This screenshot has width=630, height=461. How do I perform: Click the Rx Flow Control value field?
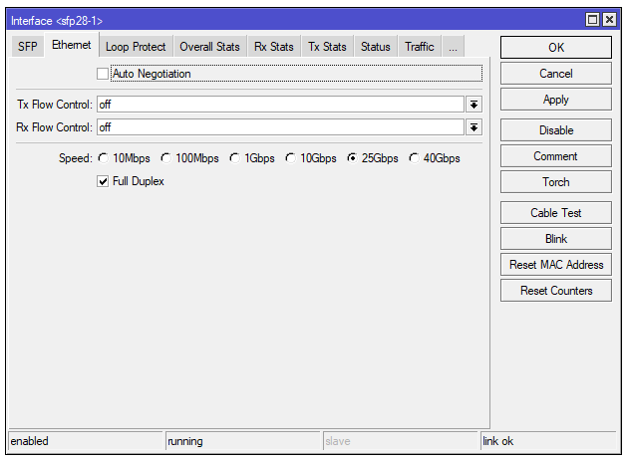(280, 127)
